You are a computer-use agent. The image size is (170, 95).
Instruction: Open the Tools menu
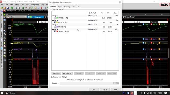click(42, 5)
